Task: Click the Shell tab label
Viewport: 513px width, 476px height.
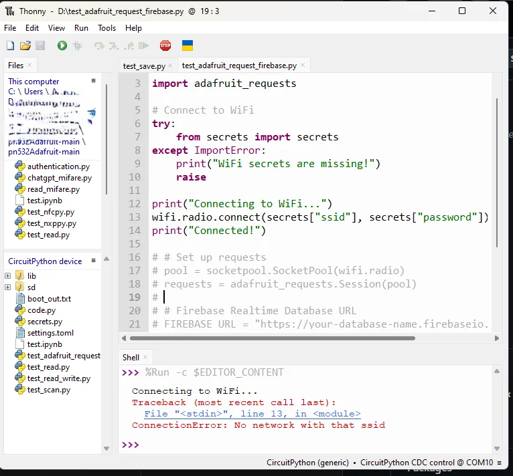Action: click(131, 358)
